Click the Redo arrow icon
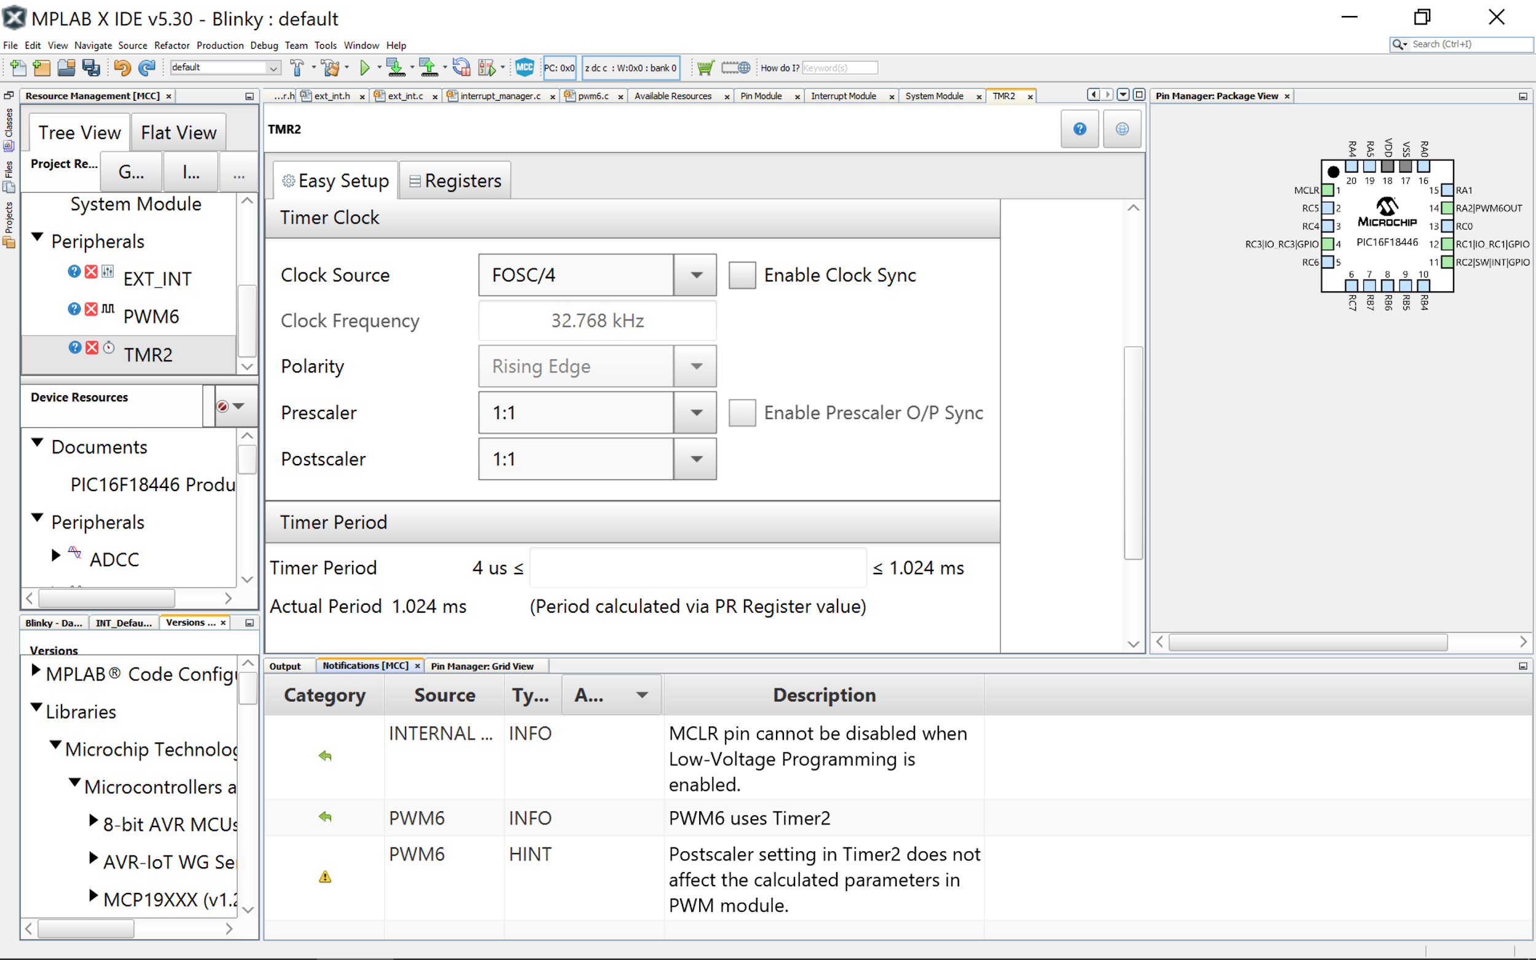Image resolution: width=1536 pixels, height=960 pixels. (x=147, y=68)
